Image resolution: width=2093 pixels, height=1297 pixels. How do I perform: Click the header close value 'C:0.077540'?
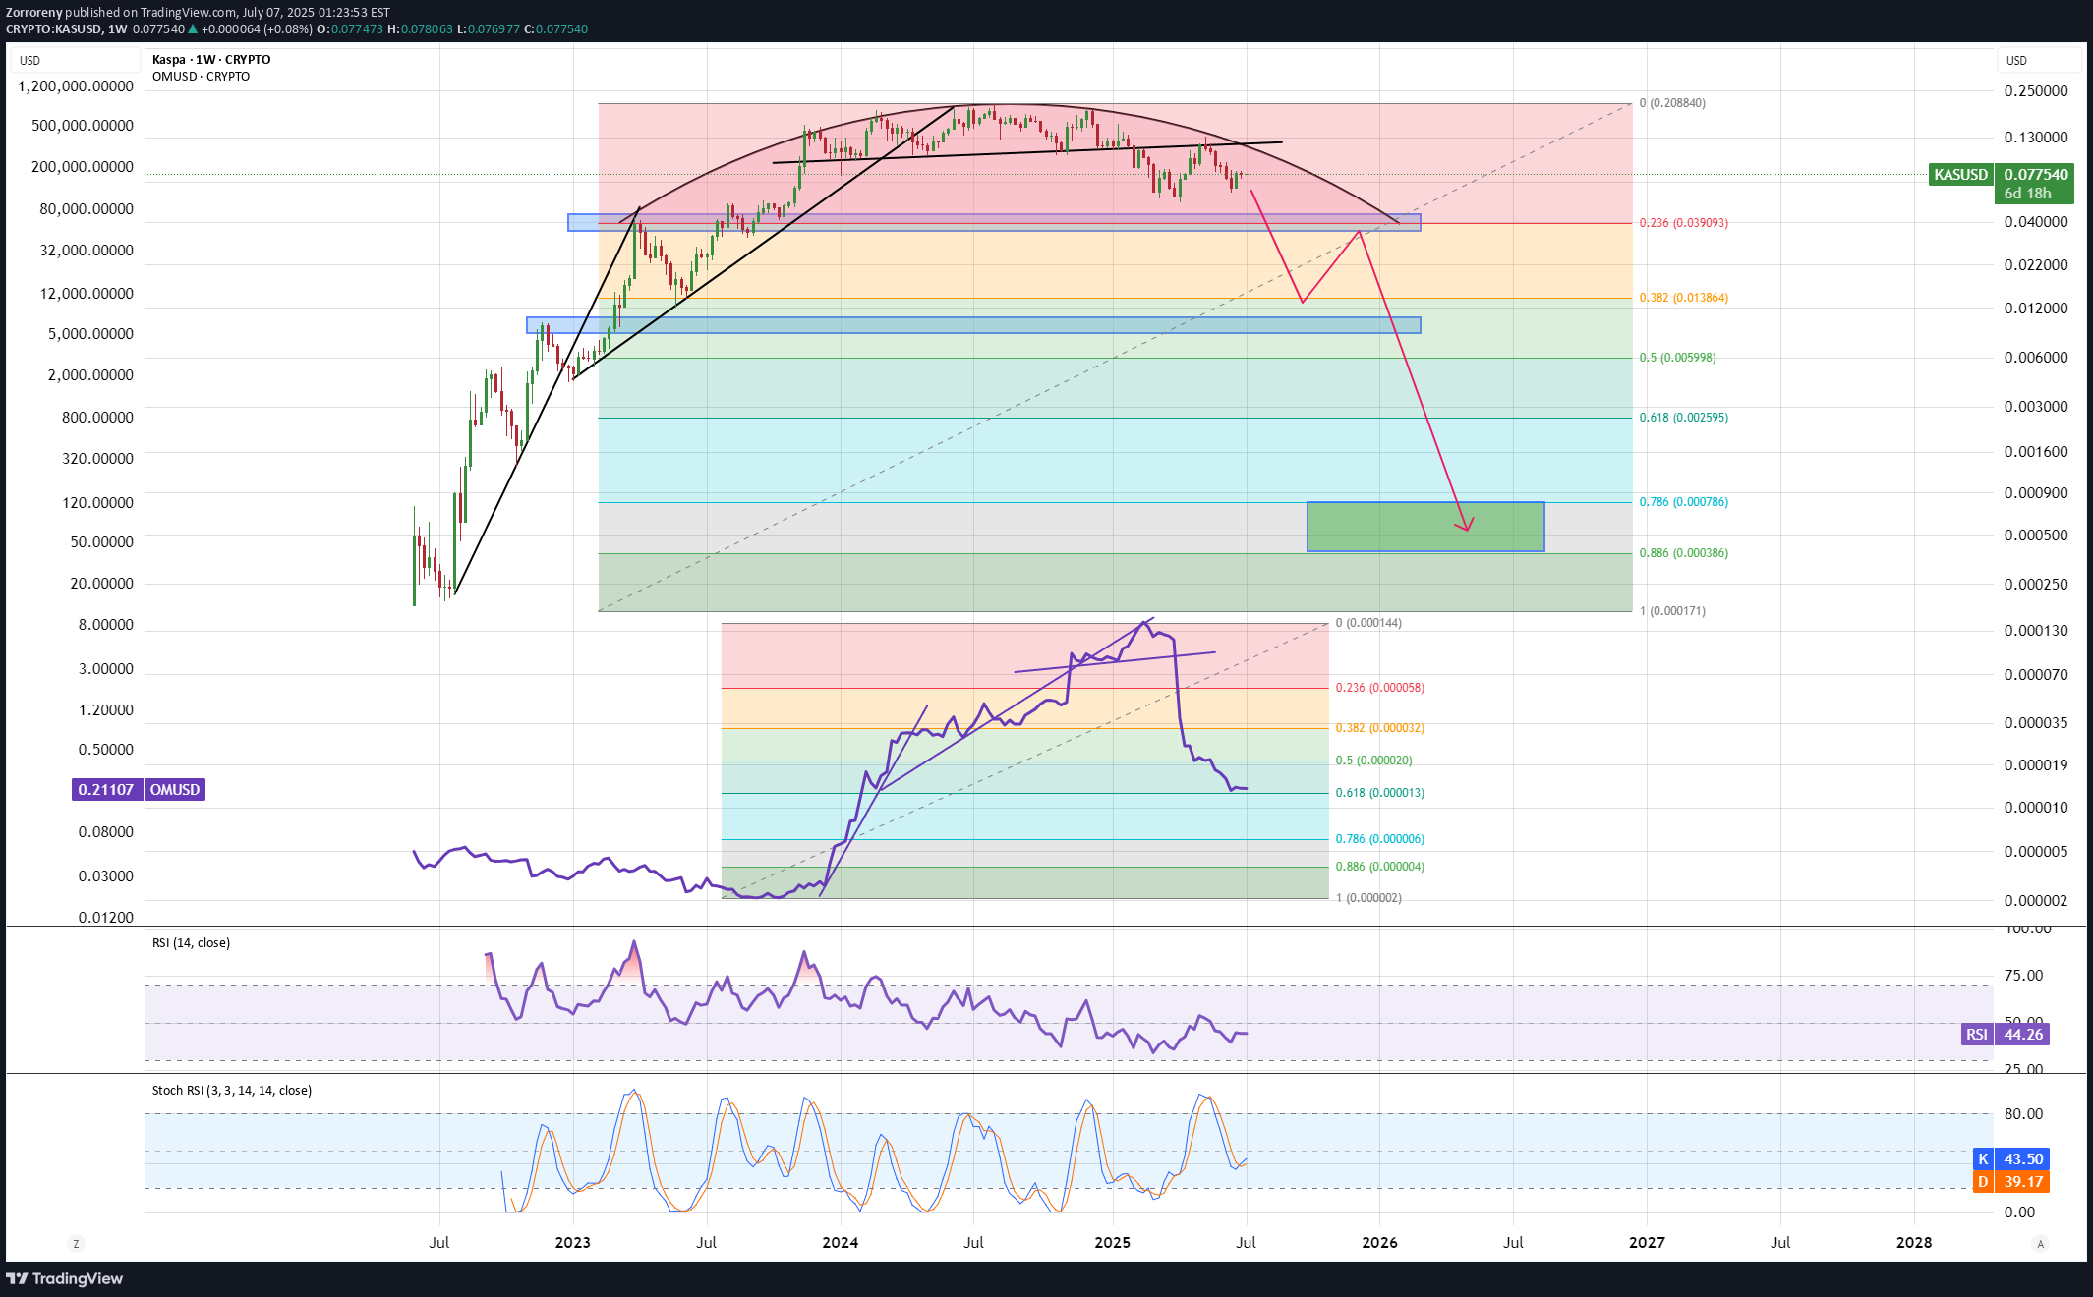(x=555, y=29)
